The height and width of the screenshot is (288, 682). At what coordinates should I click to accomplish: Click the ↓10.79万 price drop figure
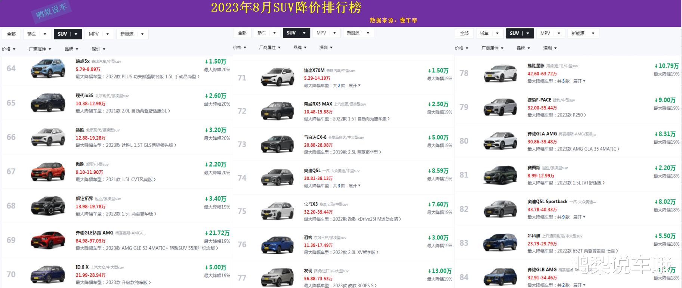point(666,66)
